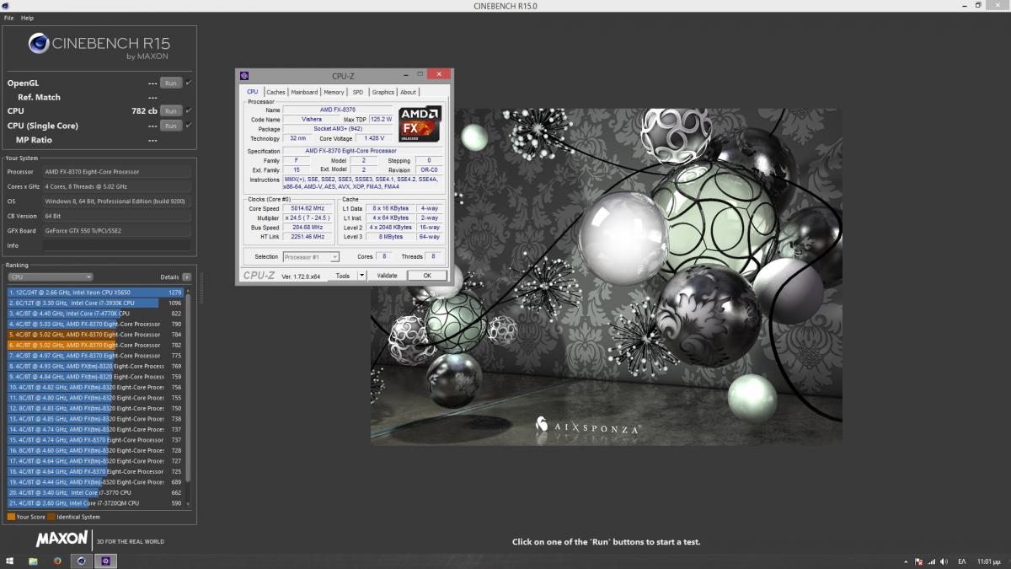Select highlighted ranking row 6 score 782

coord(95,345)
